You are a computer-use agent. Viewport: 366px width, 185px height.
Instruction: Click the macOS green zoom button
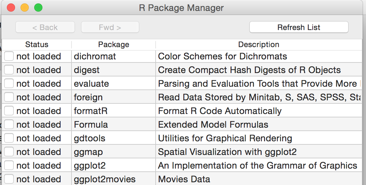(38, 8)
